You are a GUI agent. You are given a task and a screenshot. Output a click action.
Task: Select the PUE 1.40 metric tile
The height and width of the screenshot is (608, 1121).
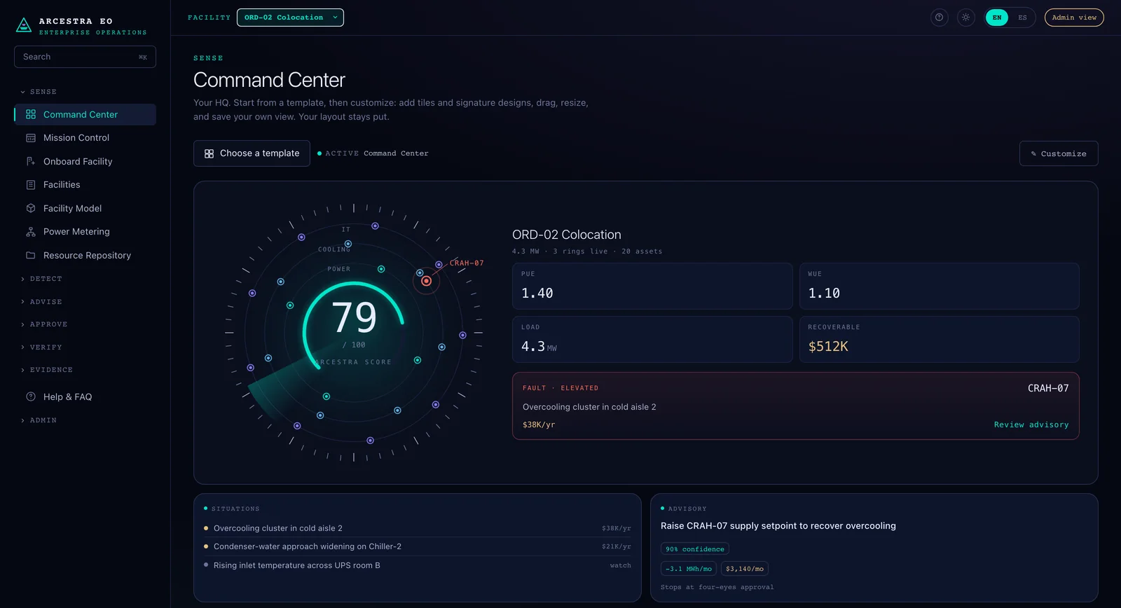tap(652, 286)
